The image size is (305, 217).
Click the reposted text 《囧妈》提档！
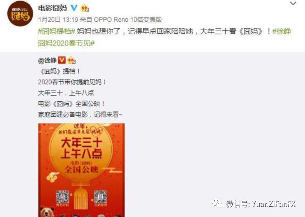59,71
